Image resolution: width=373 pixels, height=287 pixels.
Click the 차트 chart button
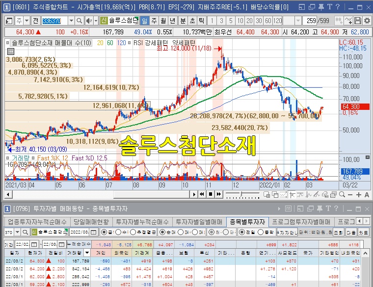click(364, 232)
